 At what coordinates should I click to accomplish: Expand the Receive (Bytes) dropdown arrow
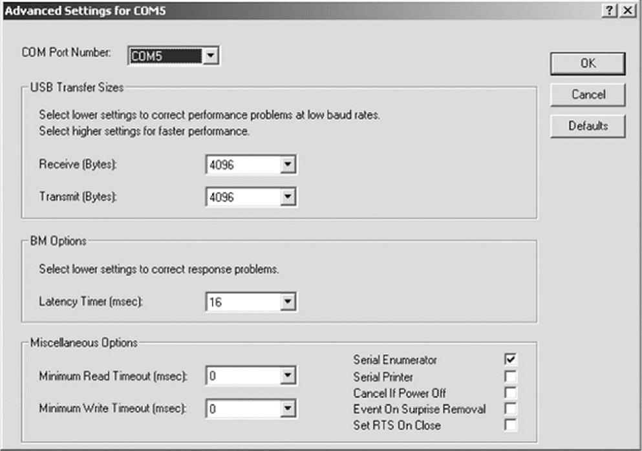(x=288, y=165)
